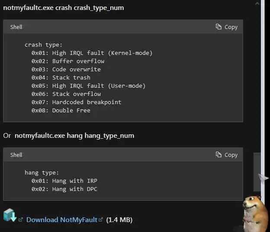The image size is (270, 232).
Task: Copy the hang type shell code block
Action: click(227, 155)
